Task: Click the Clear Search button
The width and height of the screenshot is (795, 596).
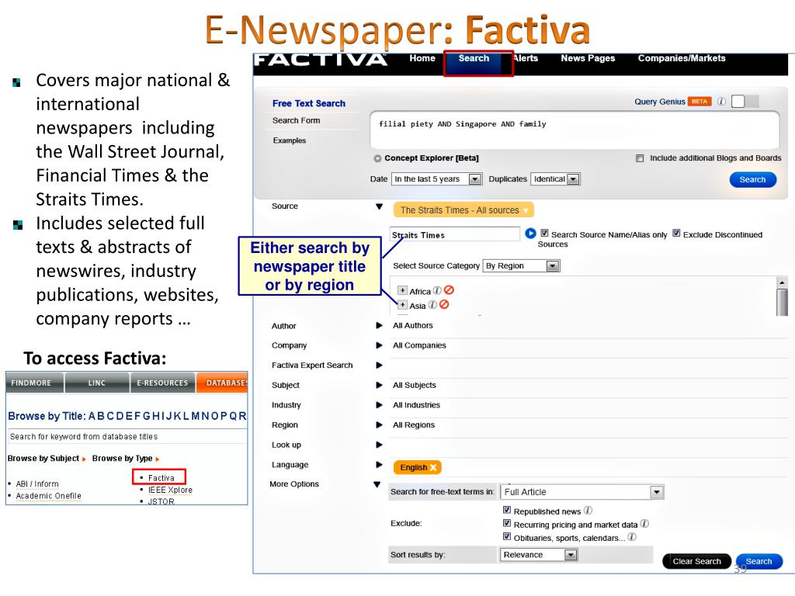Action: [x=696, y=561]
